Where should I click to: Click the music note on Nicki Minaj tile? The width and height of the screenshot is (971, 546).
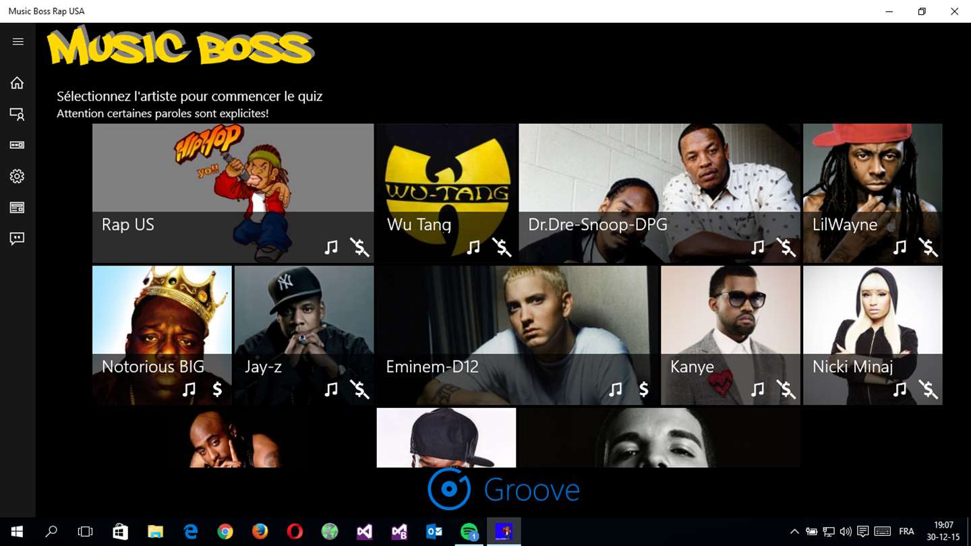(900, 389)
